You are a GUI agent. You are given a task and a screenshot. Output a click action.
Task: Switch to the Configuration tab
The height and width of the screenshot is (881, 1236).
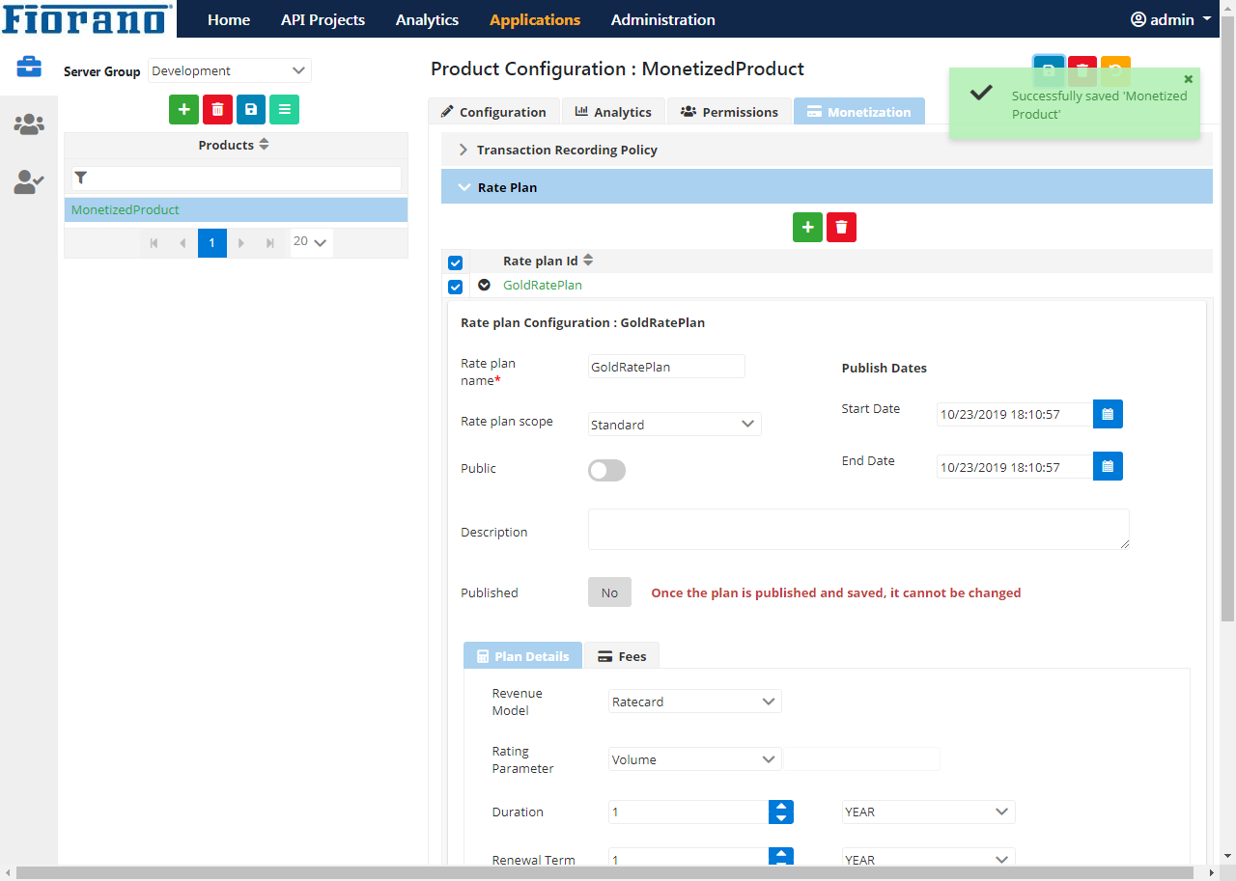pos(493,112)
